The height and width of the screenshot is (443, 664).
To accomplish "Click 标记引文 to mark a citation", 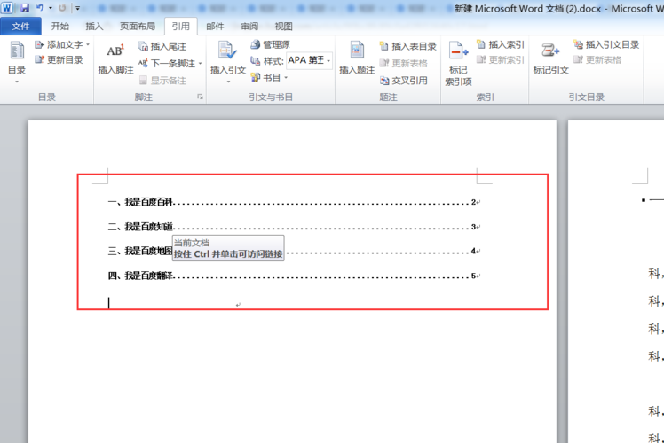I will (550, 58).
